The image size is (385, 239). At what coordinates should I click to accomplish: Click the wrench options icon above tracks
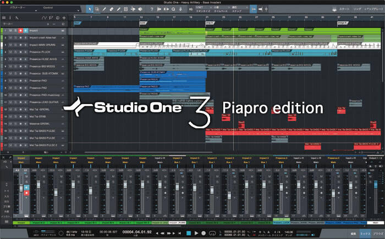click(16, 18)
